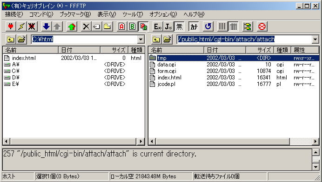Image resolution: width=322 pixels, height=182 pixels.
Task: Open the ブックマーク(B) menu
Action: (75, 14)
